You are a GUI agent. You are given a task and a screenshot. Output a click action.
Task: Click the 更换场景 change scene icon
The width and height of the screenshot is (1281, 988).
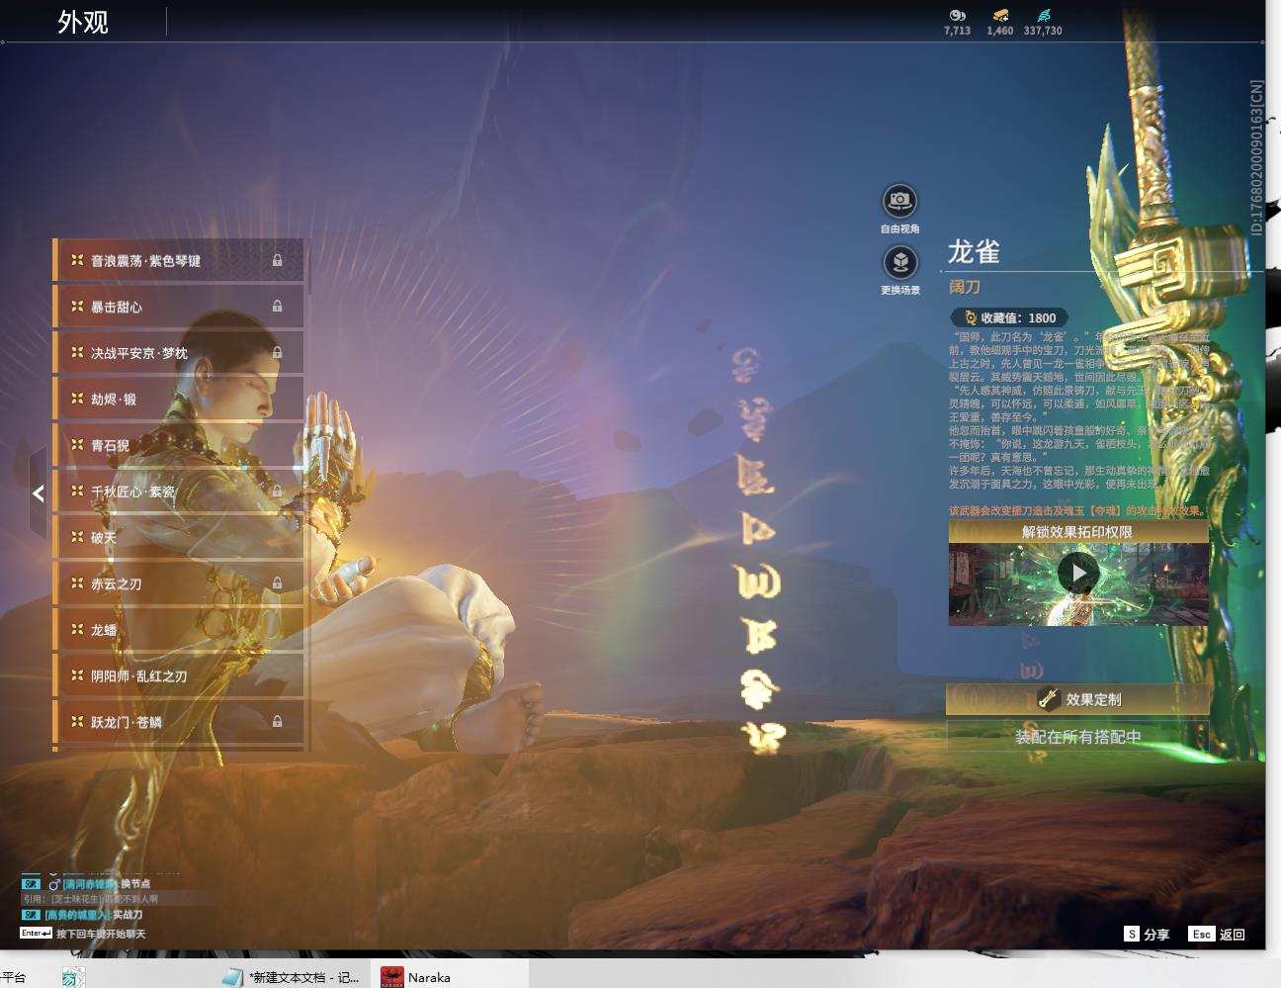click(899, 262)
